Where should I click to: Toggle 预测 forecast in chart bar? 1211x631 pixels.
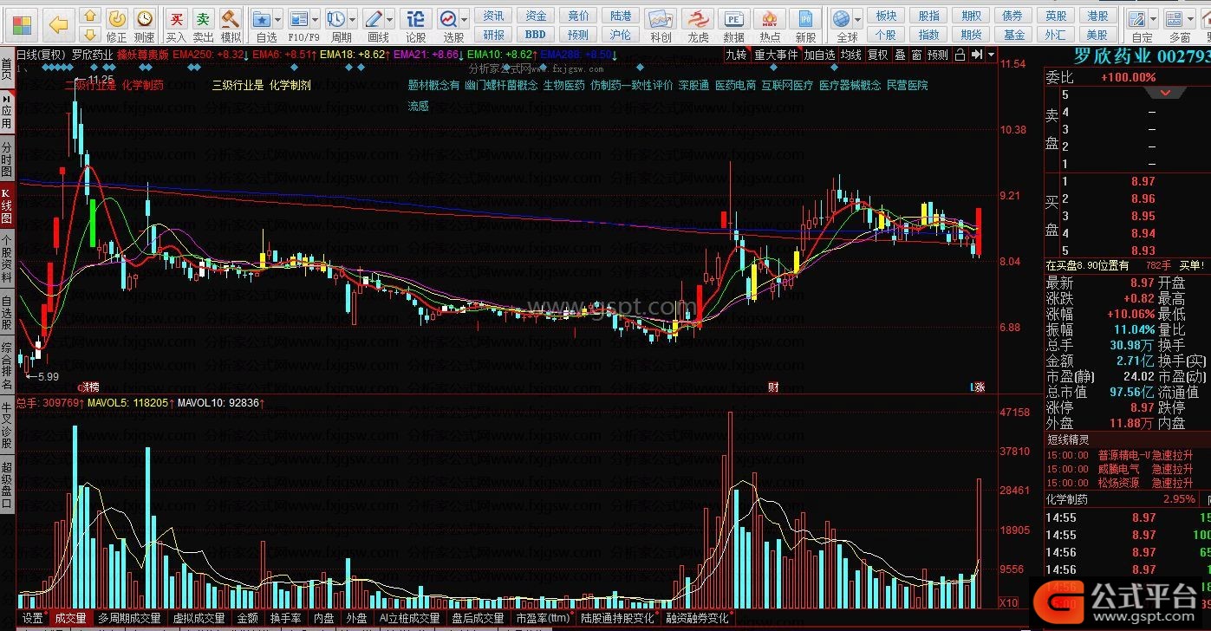pyautogui.click(x=938, y=55)
